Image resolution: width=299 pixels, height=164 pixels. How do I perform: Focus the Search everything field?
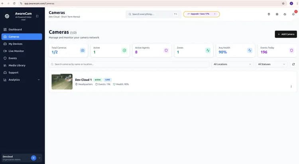tap(153, 14)
